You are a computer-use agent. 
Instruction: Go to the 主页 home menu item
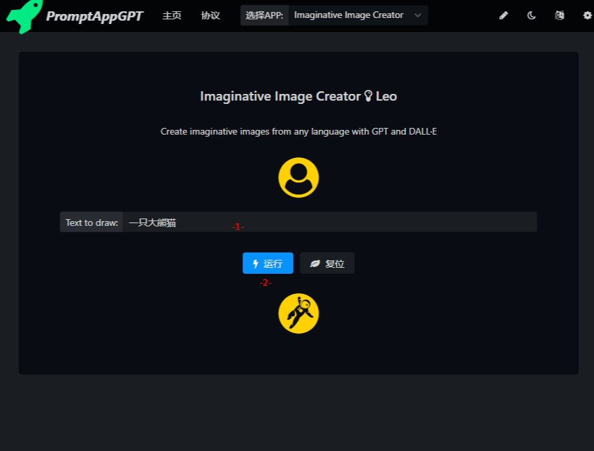[172, 15]
